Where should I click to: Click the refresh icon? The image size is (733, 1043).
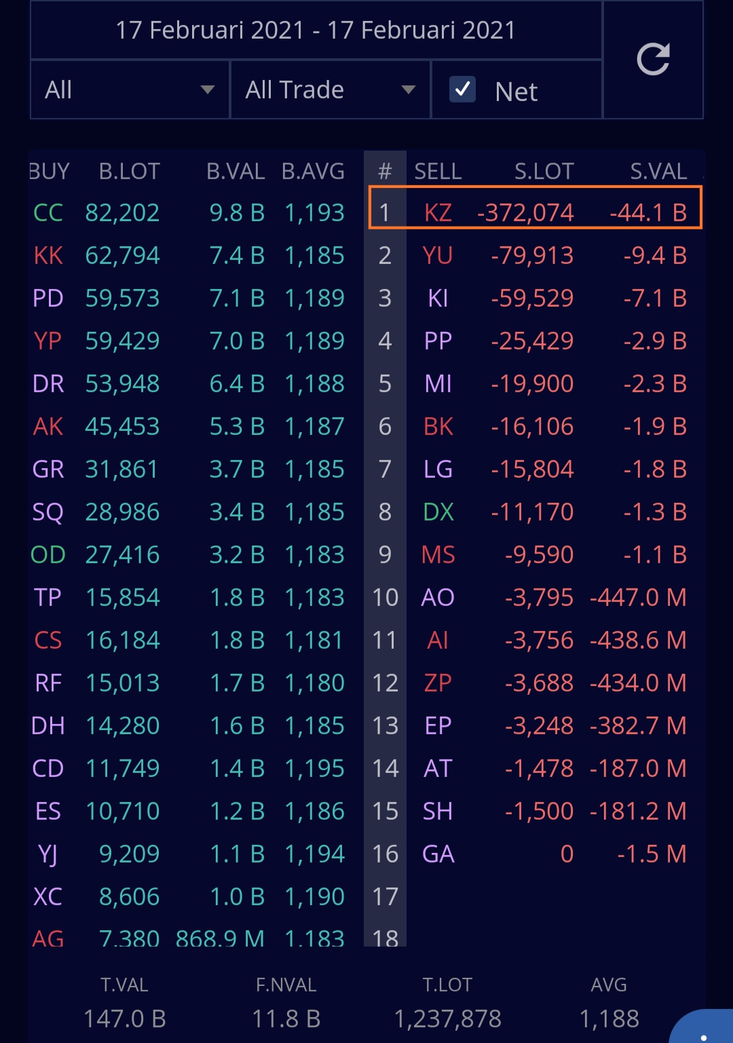click(x=653, y=60)
